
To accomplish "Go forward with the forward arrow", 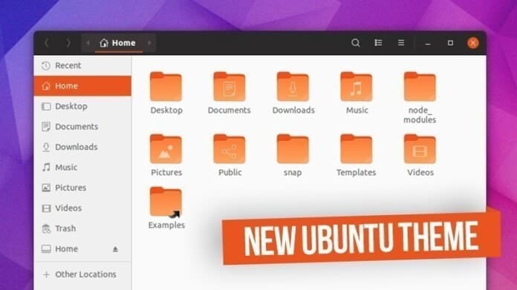I will tap(68, 43).
